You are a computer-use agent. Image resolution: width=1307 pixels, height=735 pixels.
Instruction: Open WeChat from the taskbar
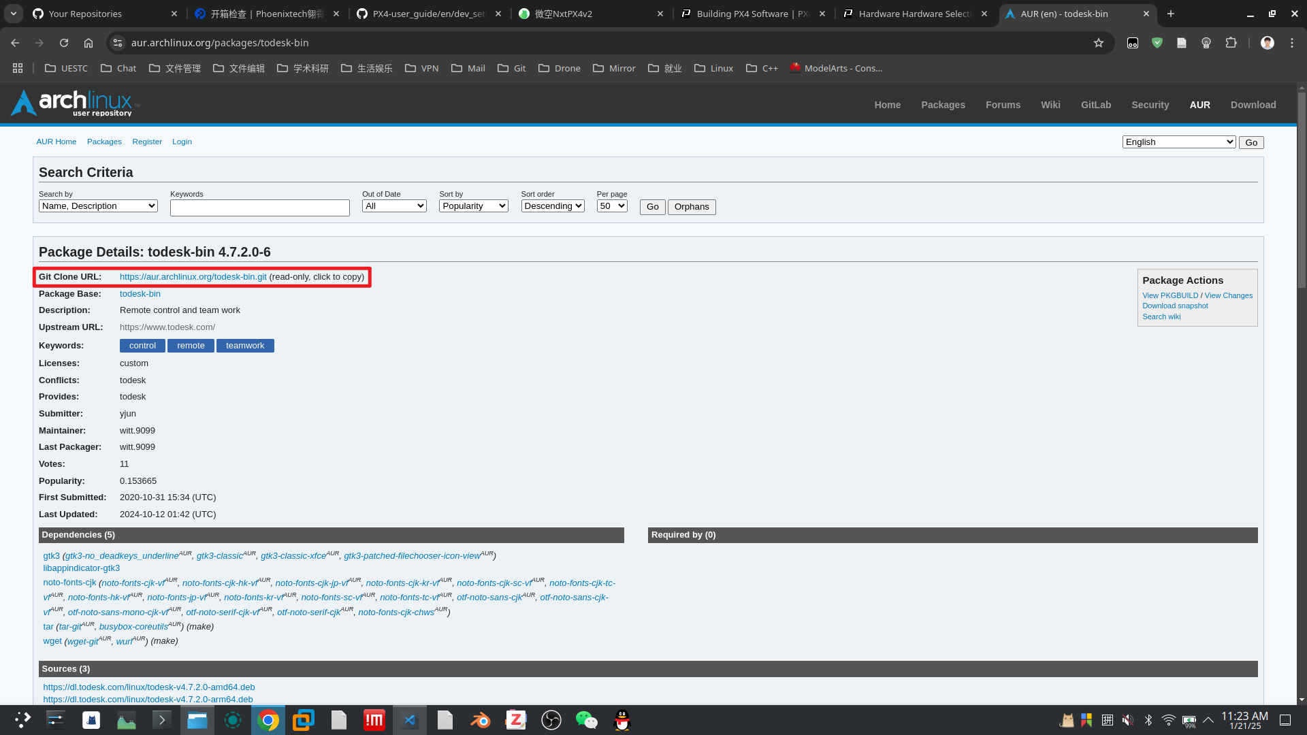click(x=587, y=720)
